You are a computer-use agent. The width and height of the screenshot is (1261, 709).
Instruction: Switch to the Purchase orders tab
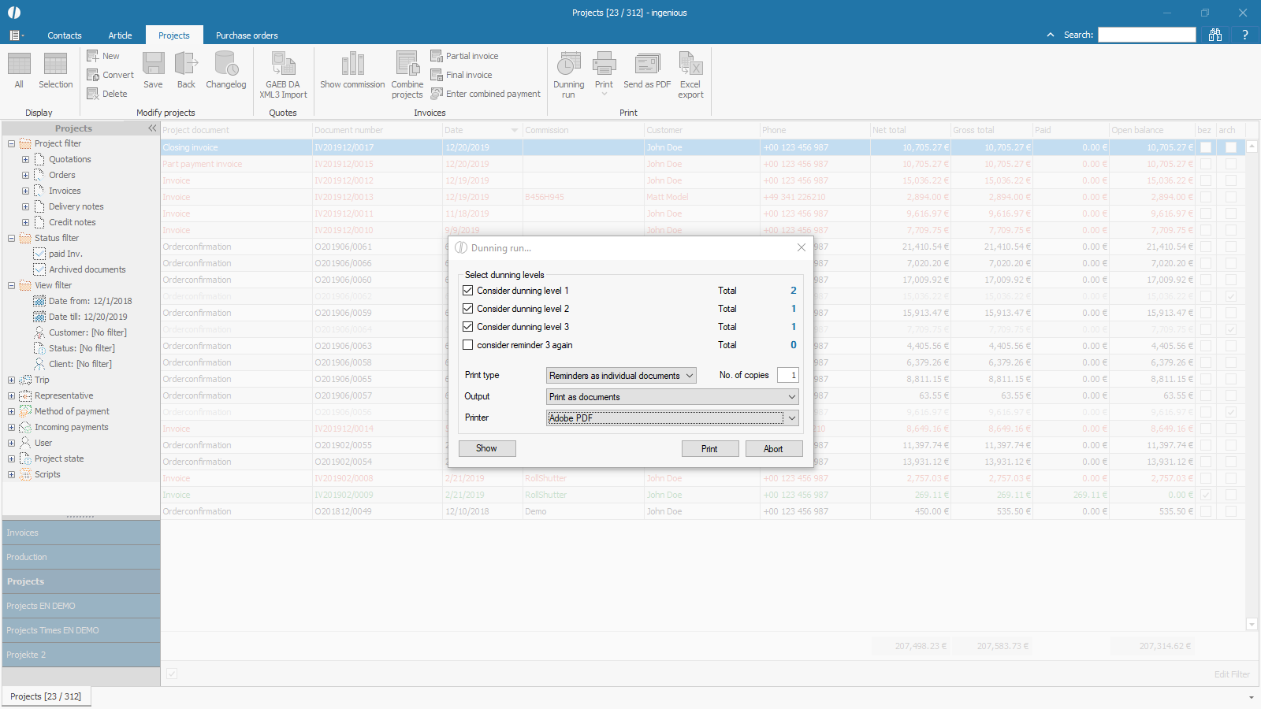(247, 35)
